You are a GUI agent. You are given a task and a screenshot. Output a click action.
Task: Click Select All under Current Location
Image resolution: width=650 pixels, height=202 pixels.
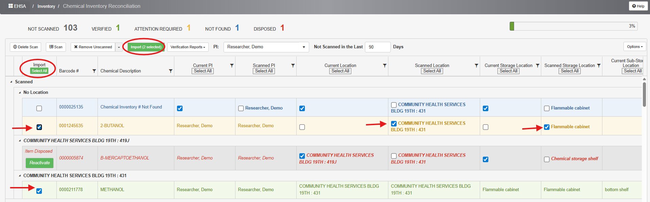[x=340, y=71]
